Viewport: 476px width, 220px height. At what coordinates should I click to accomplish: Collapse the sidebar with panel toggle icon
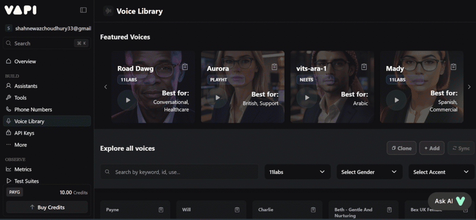pyautogui.click(x=83, y=10)
